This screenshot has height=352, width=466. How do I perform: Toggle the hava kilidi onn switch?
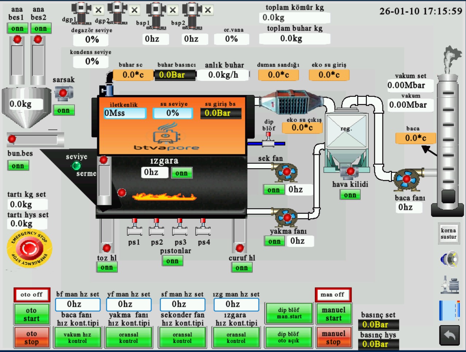[x=350, y=195]
